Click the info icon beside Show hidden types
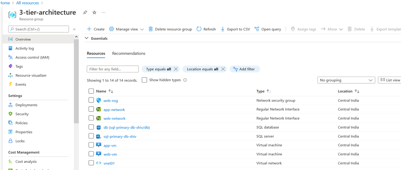Image resolution: width=401 pixels, height=170 pixels. click(185, 80)
